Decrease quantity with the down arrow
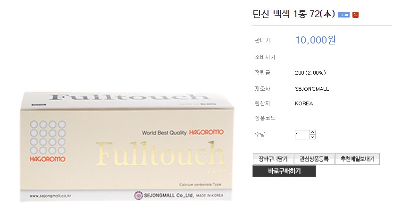 (x=312, y=137)
